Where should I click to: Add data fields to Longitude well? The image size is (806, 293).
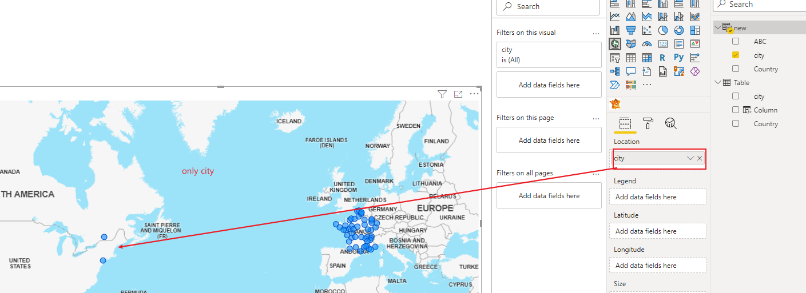click(x=658, y=266)
